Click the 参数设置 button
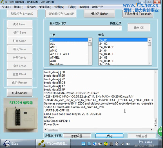163x148 pixels. [x=77, y=136]
